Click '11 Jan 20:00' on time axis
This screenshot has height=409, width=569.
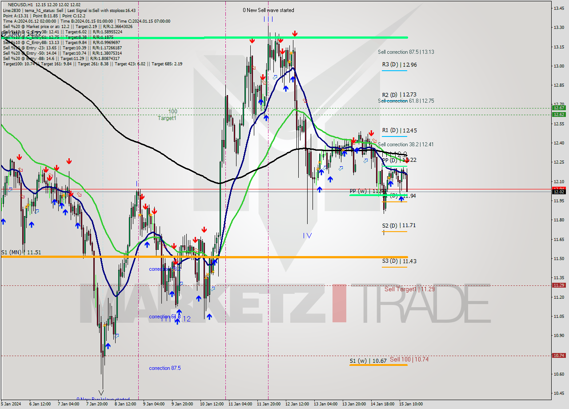(x=268, y=404)
